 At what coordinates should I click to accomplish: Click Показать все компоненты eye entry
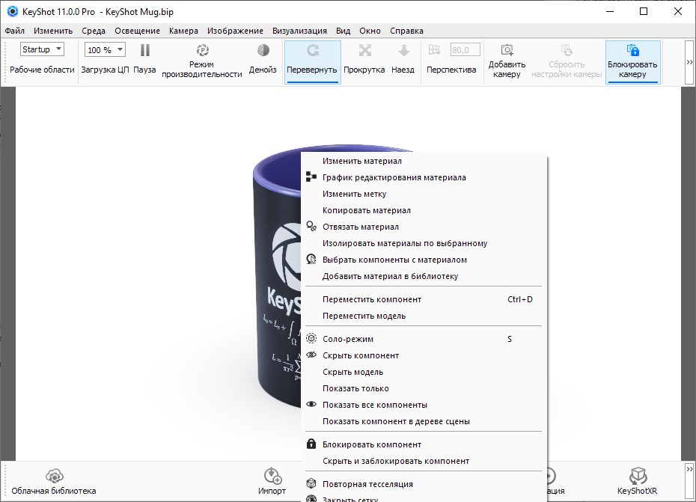pos(374,405)
